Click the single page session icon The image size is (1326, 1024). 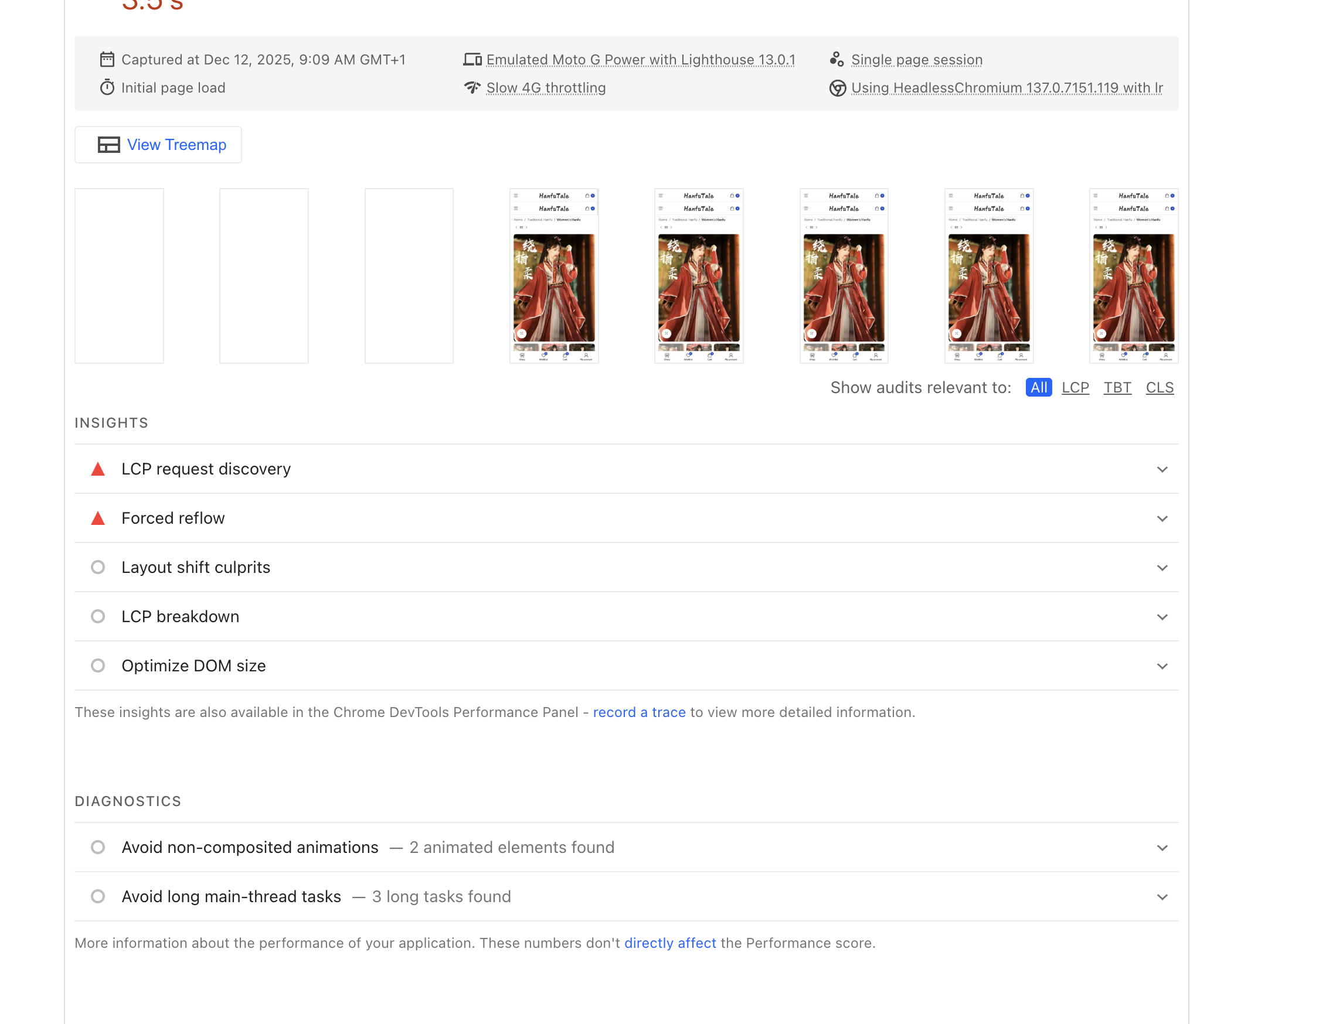point(837,59)
